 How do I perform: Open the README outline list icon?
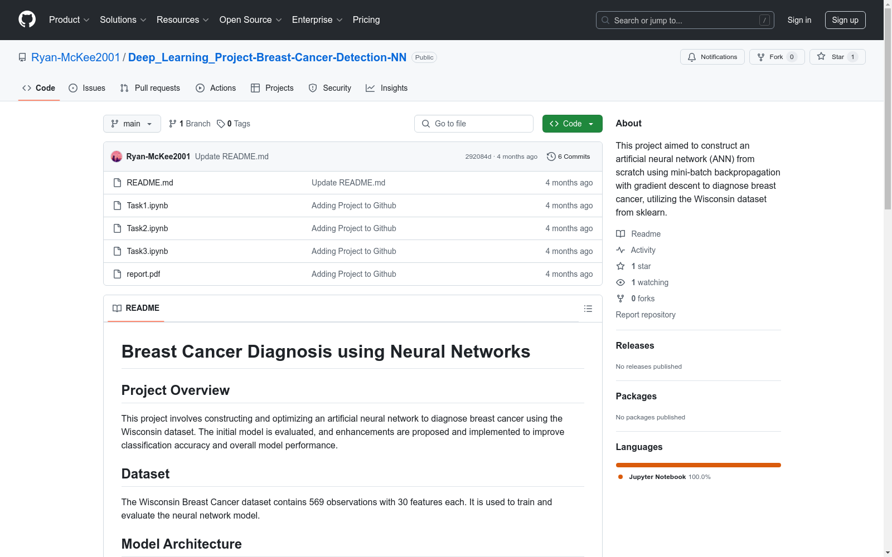pos(588,308)
